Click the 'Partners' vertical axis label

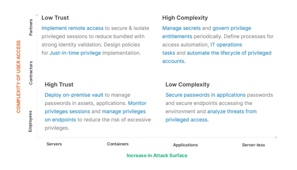31,27
